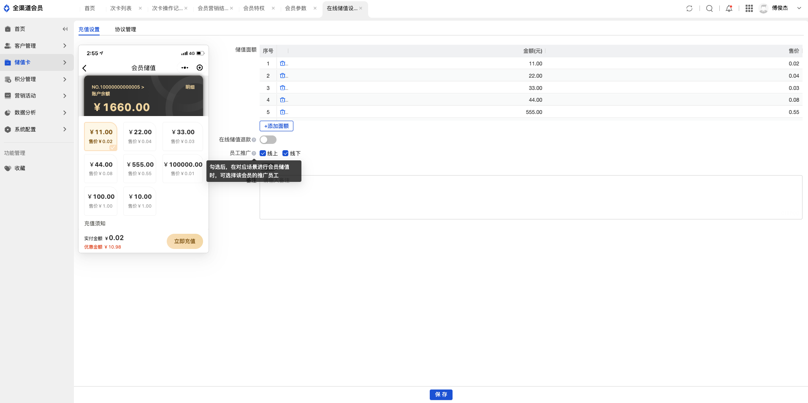The width and height of the screenshot is (808, 403).
Task: Click the 全渠道会员 logo icon
Action: pos(6,8)
